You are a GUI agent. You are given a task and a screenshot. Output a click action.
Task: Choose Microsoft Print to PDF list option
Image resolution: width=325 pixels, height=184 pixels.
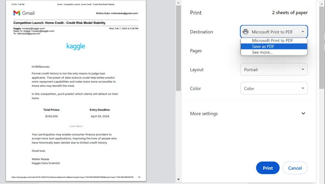(274, 41)
